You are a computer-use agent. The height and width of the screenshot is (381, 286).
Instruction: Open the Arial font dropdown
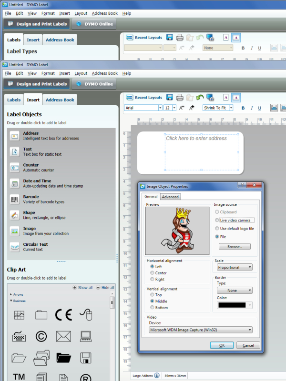(x=160, y=108)
